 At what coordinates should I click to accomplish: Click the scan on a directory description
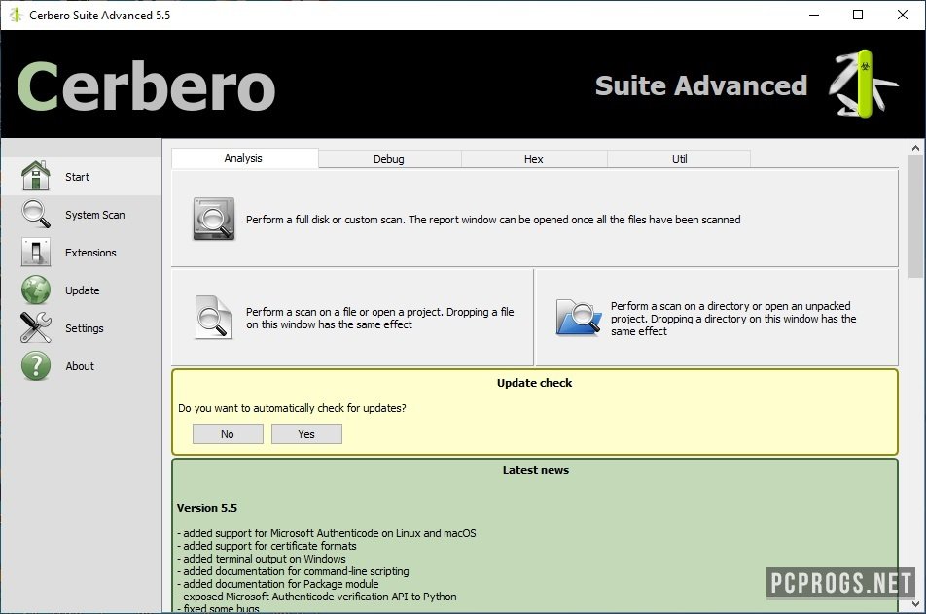tap(733, 319)
